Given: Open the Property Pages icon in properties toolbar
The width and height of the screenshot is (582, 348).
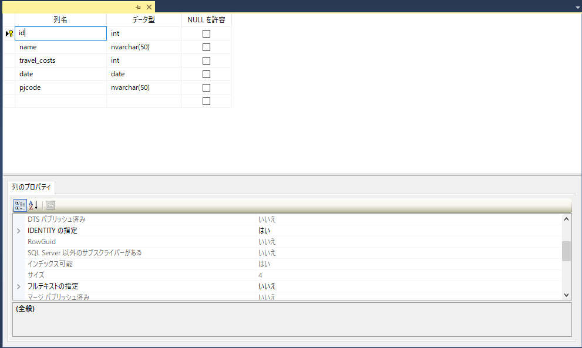Looking at the screenshot, I should tap(51, 205).
